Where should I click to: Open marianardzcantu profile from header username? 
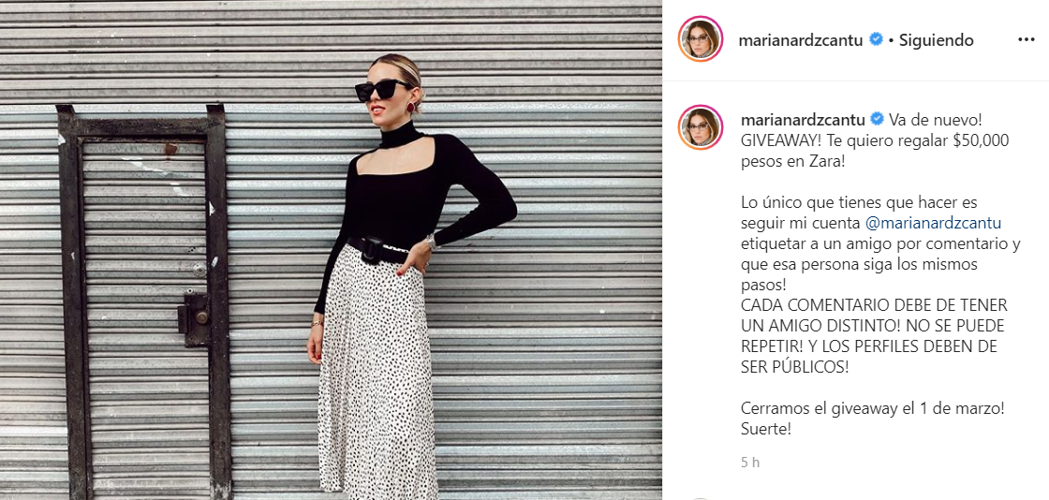coord(801,40)
